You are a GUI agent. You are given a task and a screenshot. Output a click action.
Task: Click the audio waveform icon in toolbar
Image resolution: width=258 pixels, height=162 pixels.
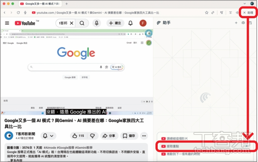click(x=237, y=12)
